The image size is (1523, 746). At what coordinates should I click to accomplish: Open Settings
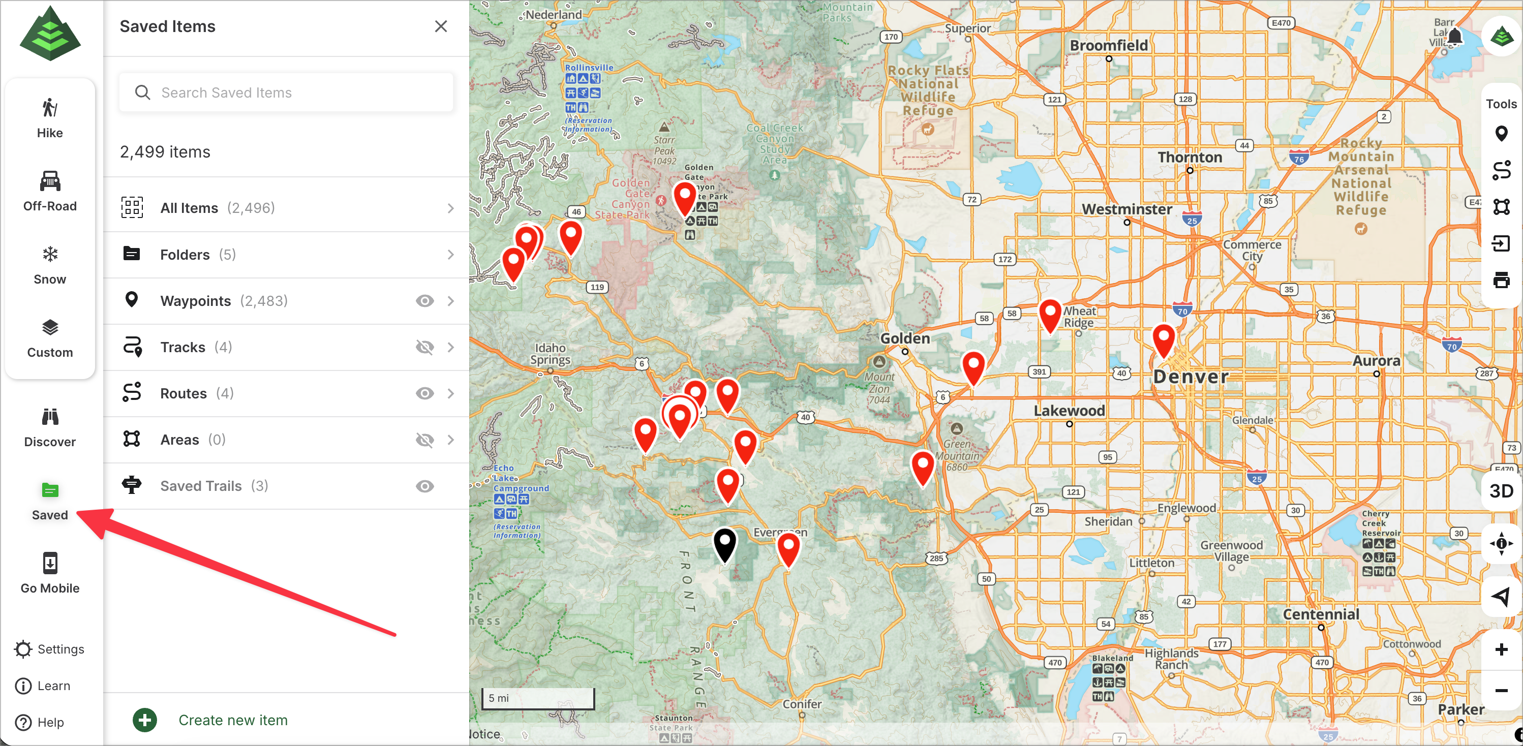[50, 649]
